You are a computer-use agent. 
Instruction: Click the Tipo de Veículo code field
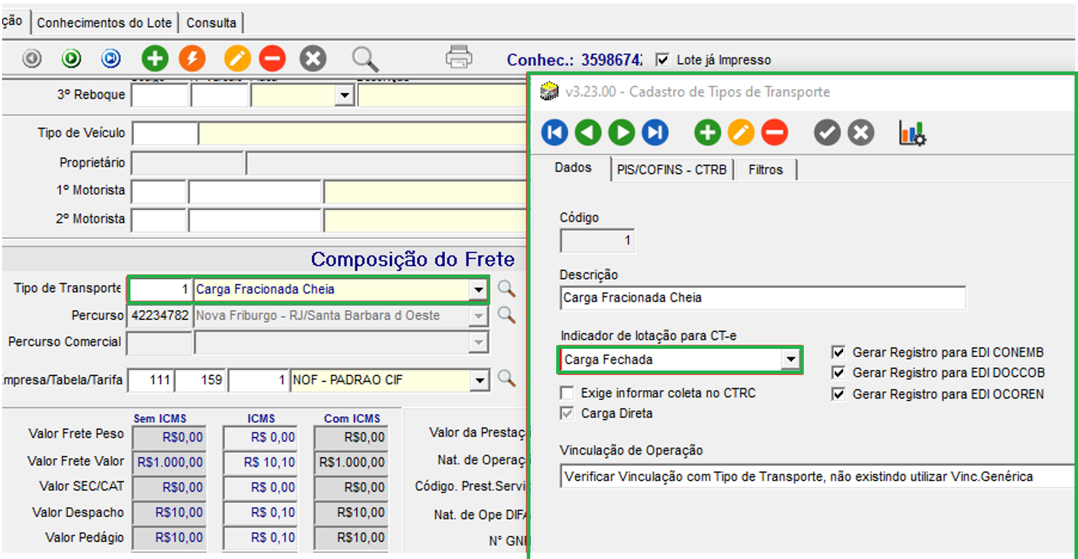pyautogui.click(x=166, y=133)
